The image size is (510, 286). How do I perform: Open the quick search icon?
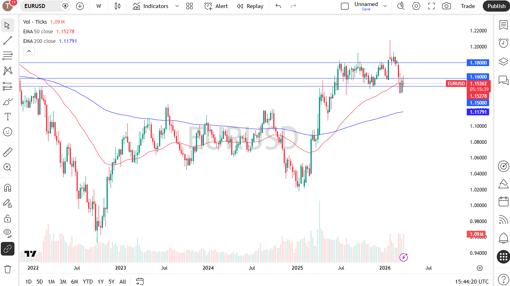click(x=401, y=6)
